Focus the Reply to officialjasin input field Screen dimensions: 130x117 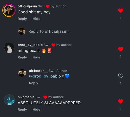(49, 31)
